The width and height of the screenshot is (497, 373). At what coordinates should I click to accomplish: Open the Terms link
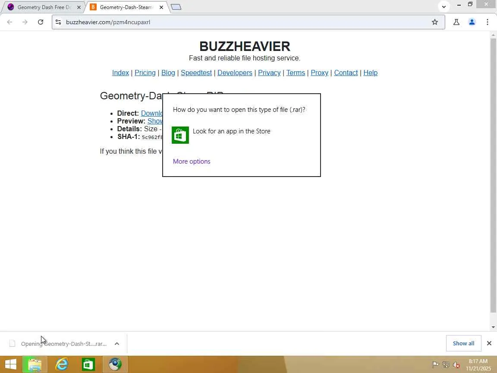click(296, 73)
